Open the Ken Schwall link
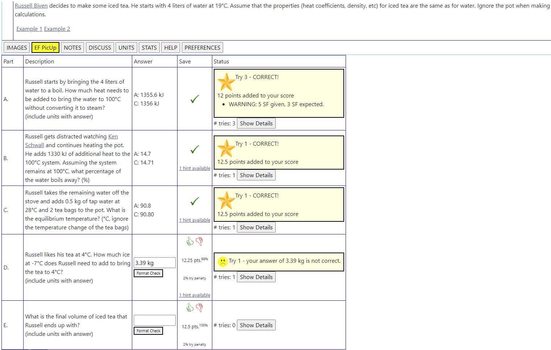 click(113, 136)
